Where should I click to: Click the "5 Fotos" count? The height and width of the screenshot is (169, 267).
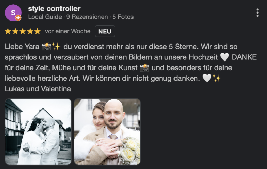[x=123, y=17]
